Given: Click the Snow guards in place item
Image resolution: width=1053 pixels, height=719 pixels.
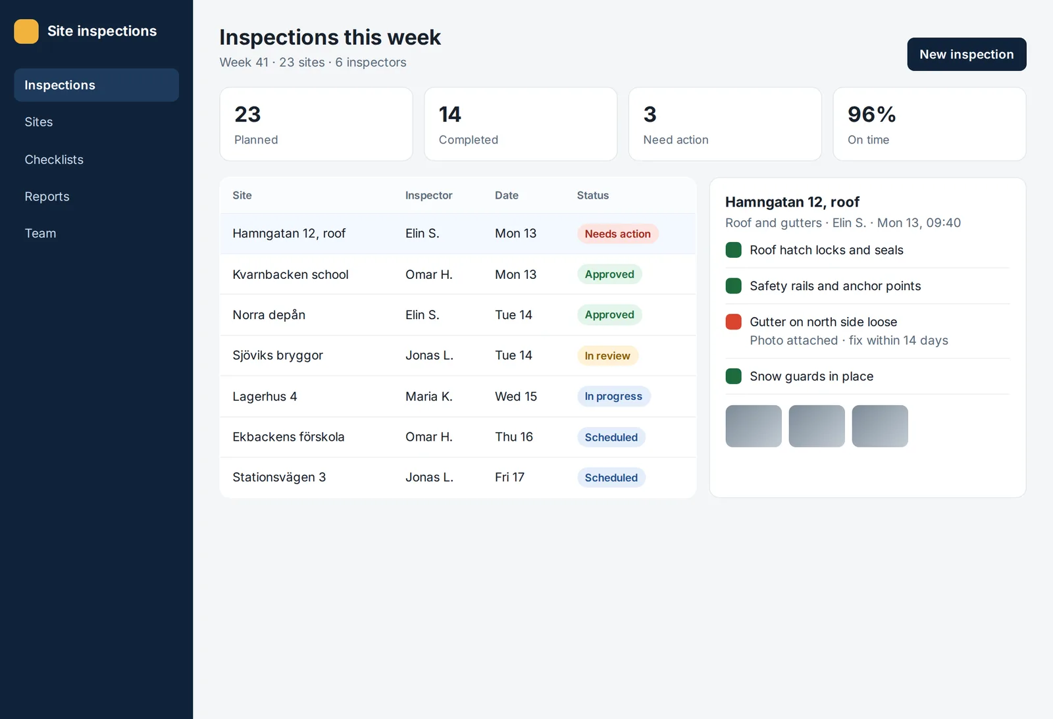Looking at the screenshot, I should (x=867, y=376).
